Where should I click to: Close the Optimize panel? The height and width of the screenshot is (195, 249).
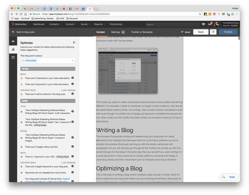[74, 42]
